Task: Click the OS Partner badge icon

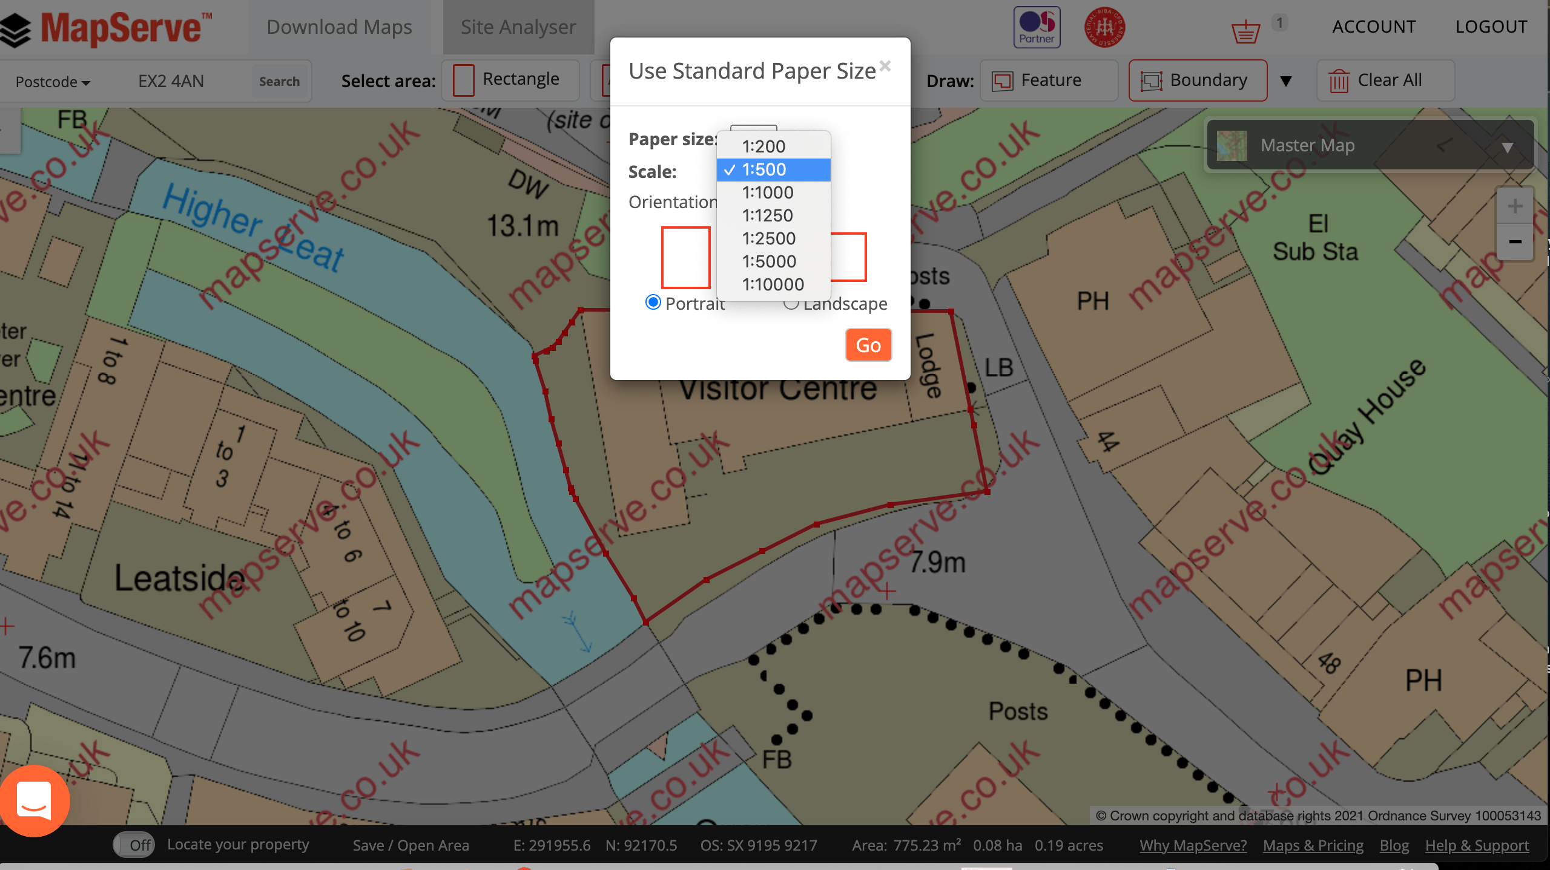Action: pos(1037,27)
